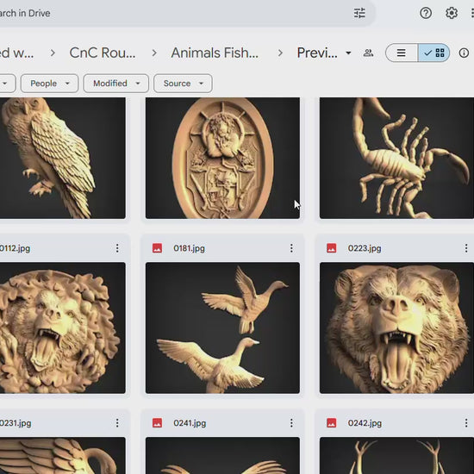This screenshot has height=474, width=474.
Task: Open more actions for 0181.jpg
Action: (291, 248)
